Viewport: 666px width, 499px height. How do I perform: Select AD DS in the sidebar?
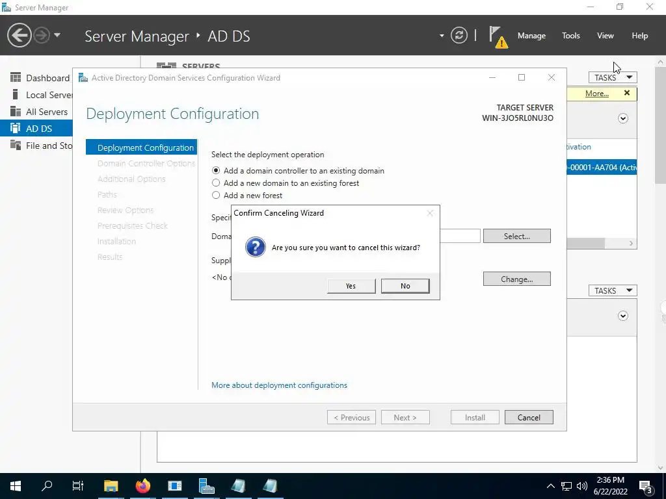point(36,128)
